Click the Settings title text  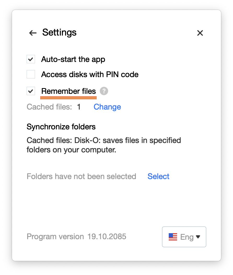click(x=59, y=33)
